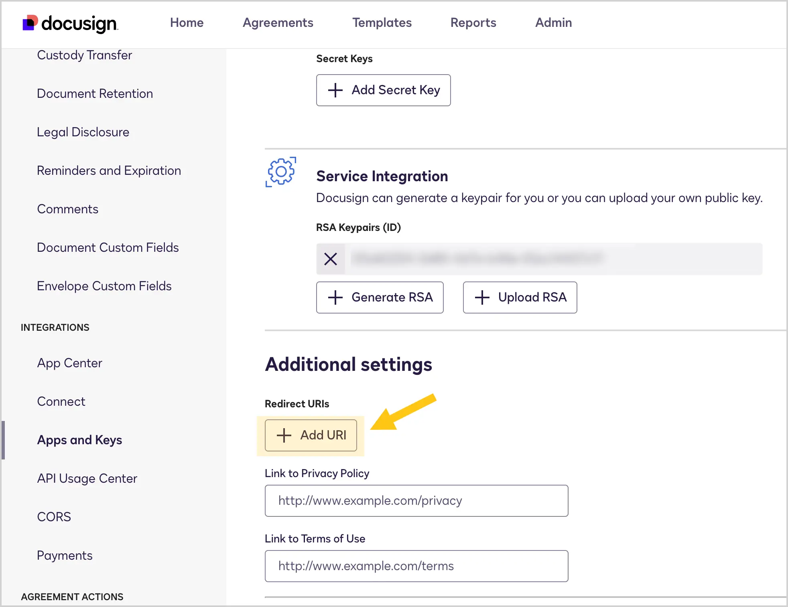Viewport: 788px width, 607px height.
Task: Go to Legal Disclosure
Action: pyautogui.click(x=83, y=132)
